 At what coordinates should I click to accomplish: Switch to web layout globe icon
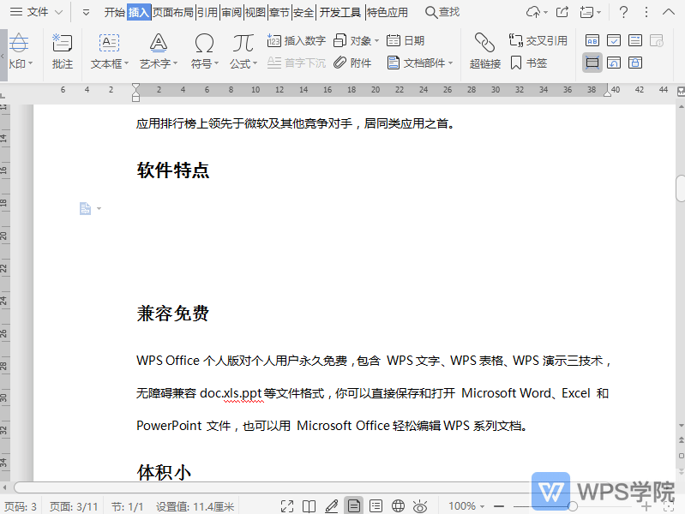[398, 506]
